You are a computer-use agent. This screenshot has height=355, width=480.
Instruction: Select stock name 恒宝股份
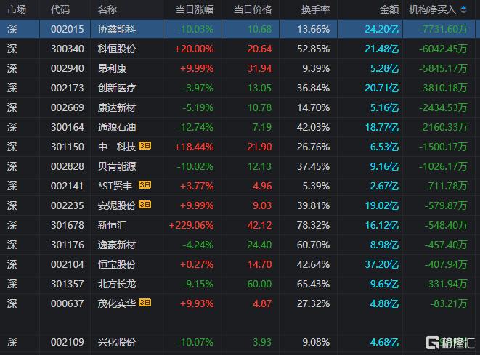117,264
